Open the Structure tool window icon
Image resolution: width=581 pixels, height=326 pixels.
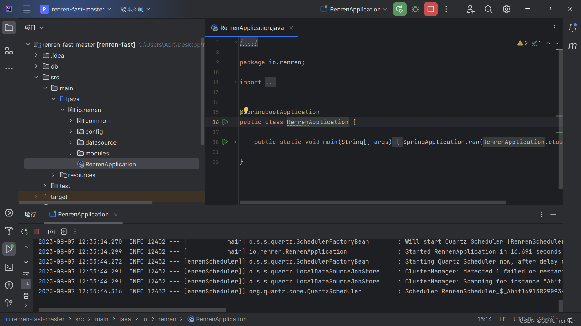[9, 51]
